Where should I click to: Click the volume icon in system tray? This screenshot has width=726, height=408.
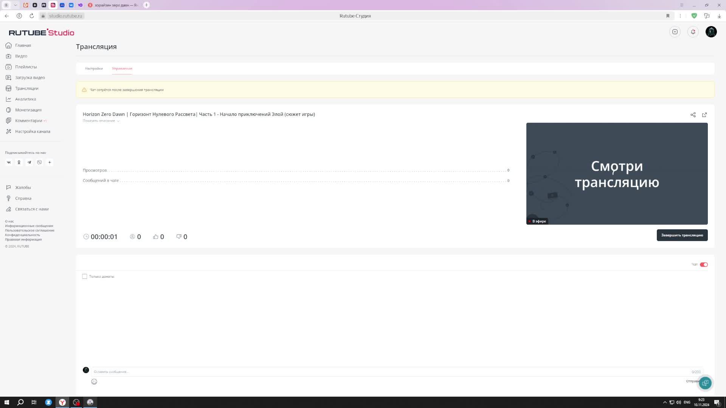point(678,402)
